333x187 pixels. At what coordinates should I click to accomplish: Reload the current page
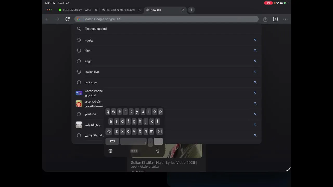coord(68,19)
